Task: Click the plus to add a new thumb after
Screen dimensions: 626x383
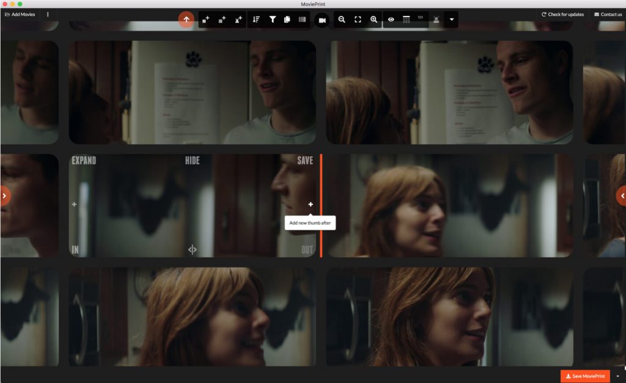Action: (311, 204)
